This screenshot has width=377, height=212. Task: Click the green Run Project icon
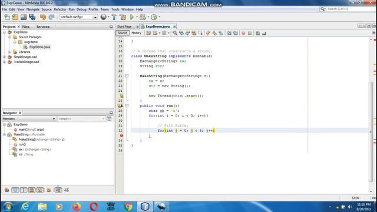pos(132,17)
